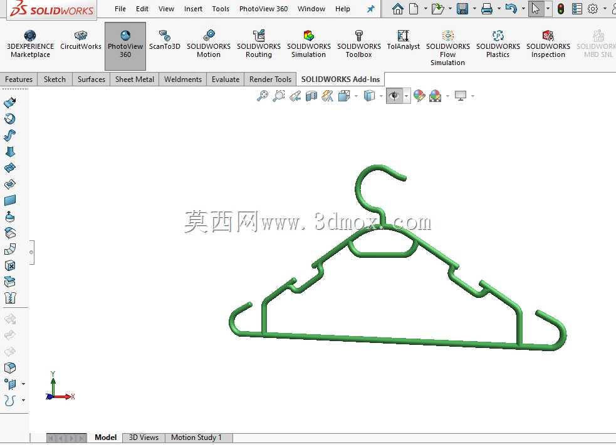Click Zoom to Fit in view toolbar

(x=263, y=96)
